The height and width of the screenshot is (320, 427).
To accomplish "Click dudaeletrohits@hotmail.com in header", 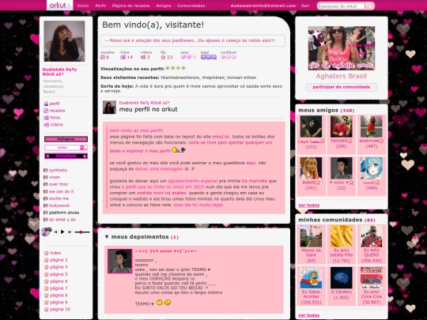I will point(263,6).
